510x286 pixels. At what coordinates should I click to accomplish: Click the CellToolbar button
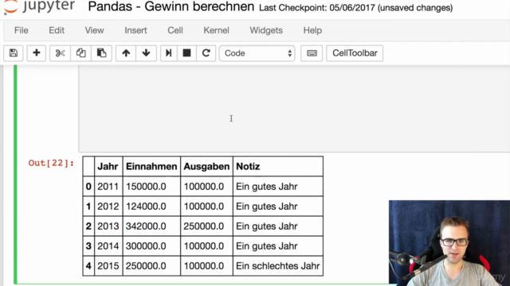pyautogui.click(x=355, y=53)
